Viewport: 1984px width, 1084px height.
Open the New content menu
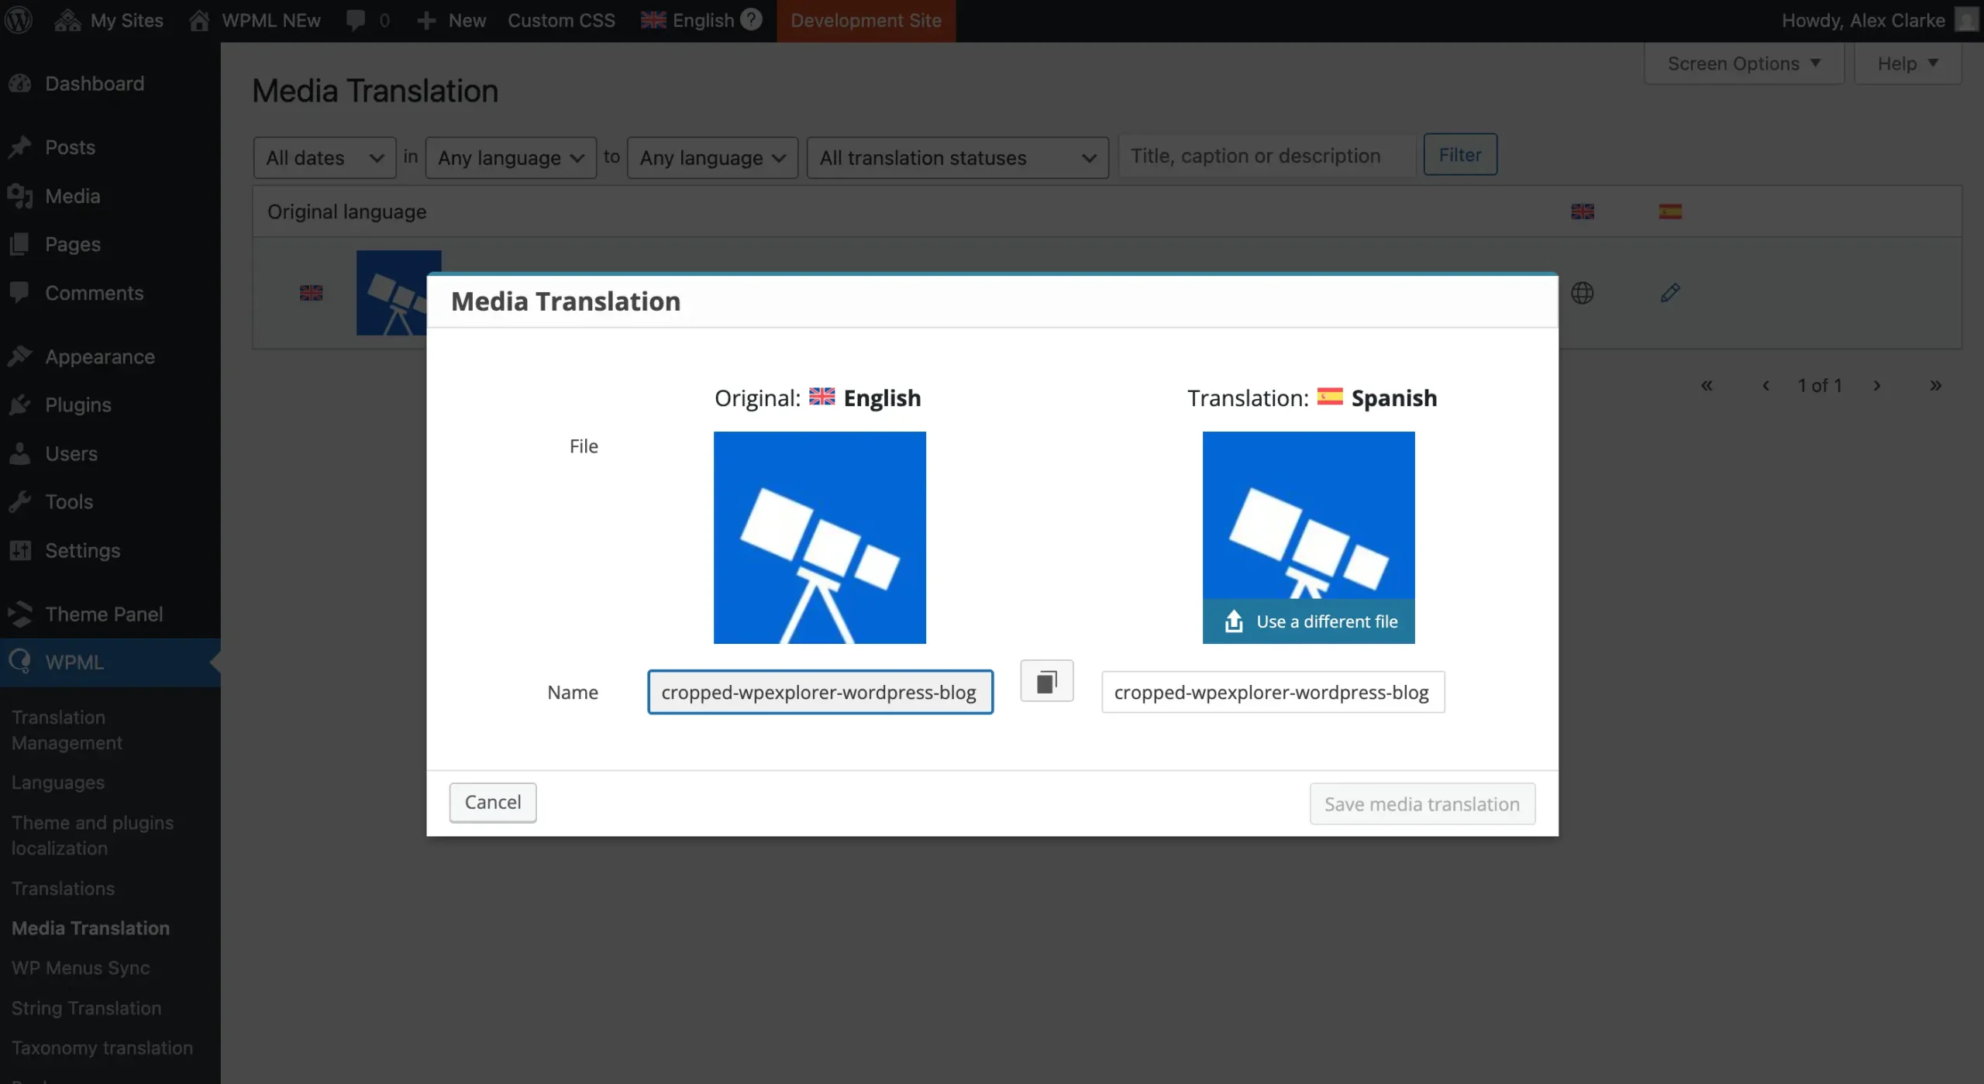pyautogui.click(x=451, y=20)
